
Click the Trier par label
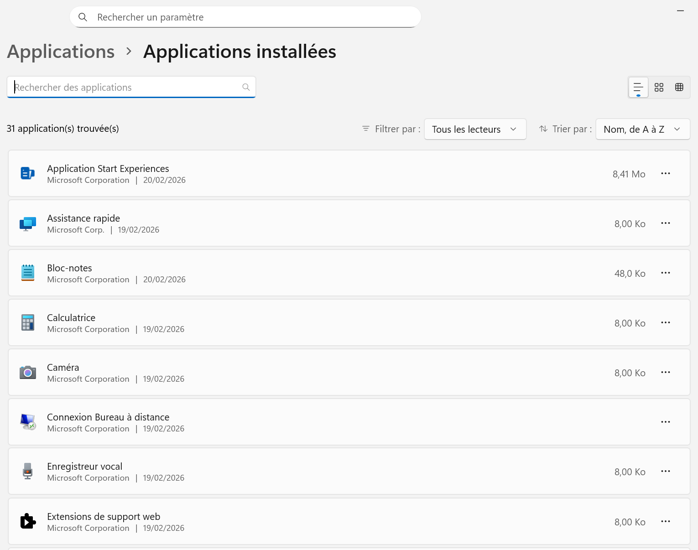click(572, 129)
